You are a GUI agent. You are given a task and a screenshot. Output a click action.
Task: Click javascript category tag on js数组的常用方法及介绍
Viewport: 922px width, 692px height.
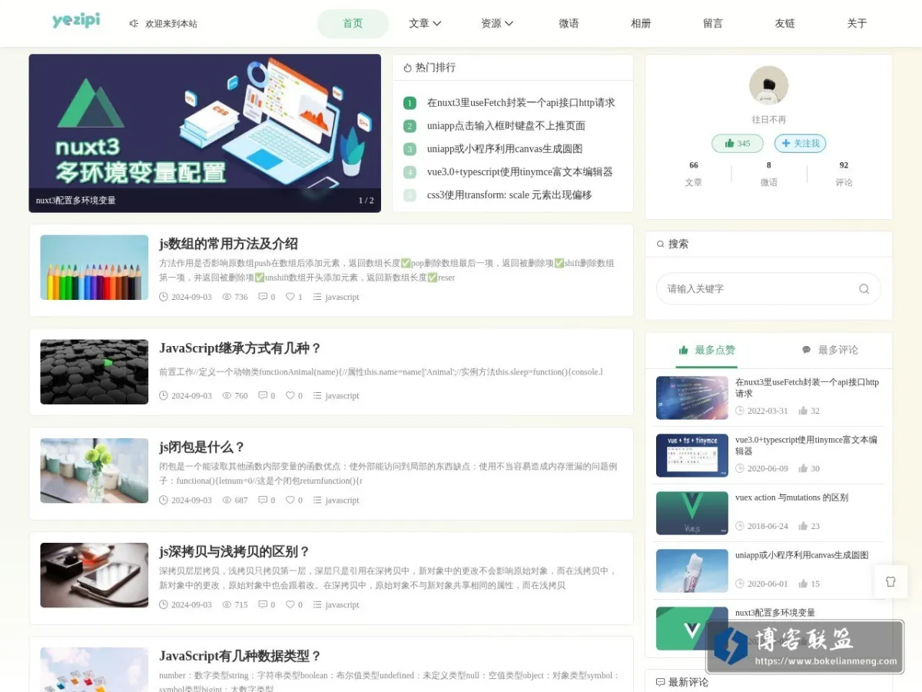pyautogui.click(x=342, y=297)
